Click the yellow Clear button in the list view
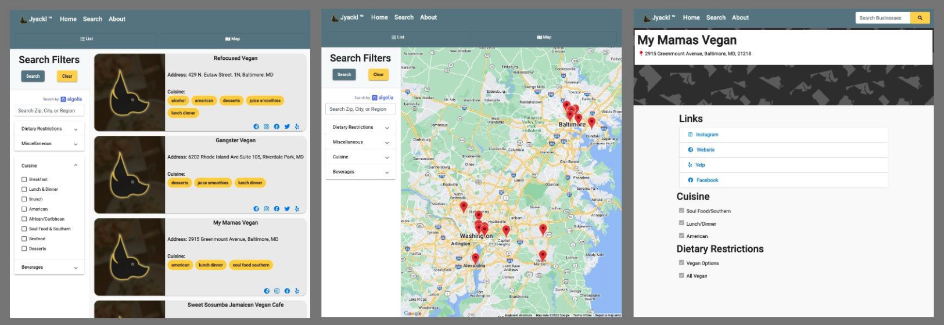944x325 pixels. [67, 76]
